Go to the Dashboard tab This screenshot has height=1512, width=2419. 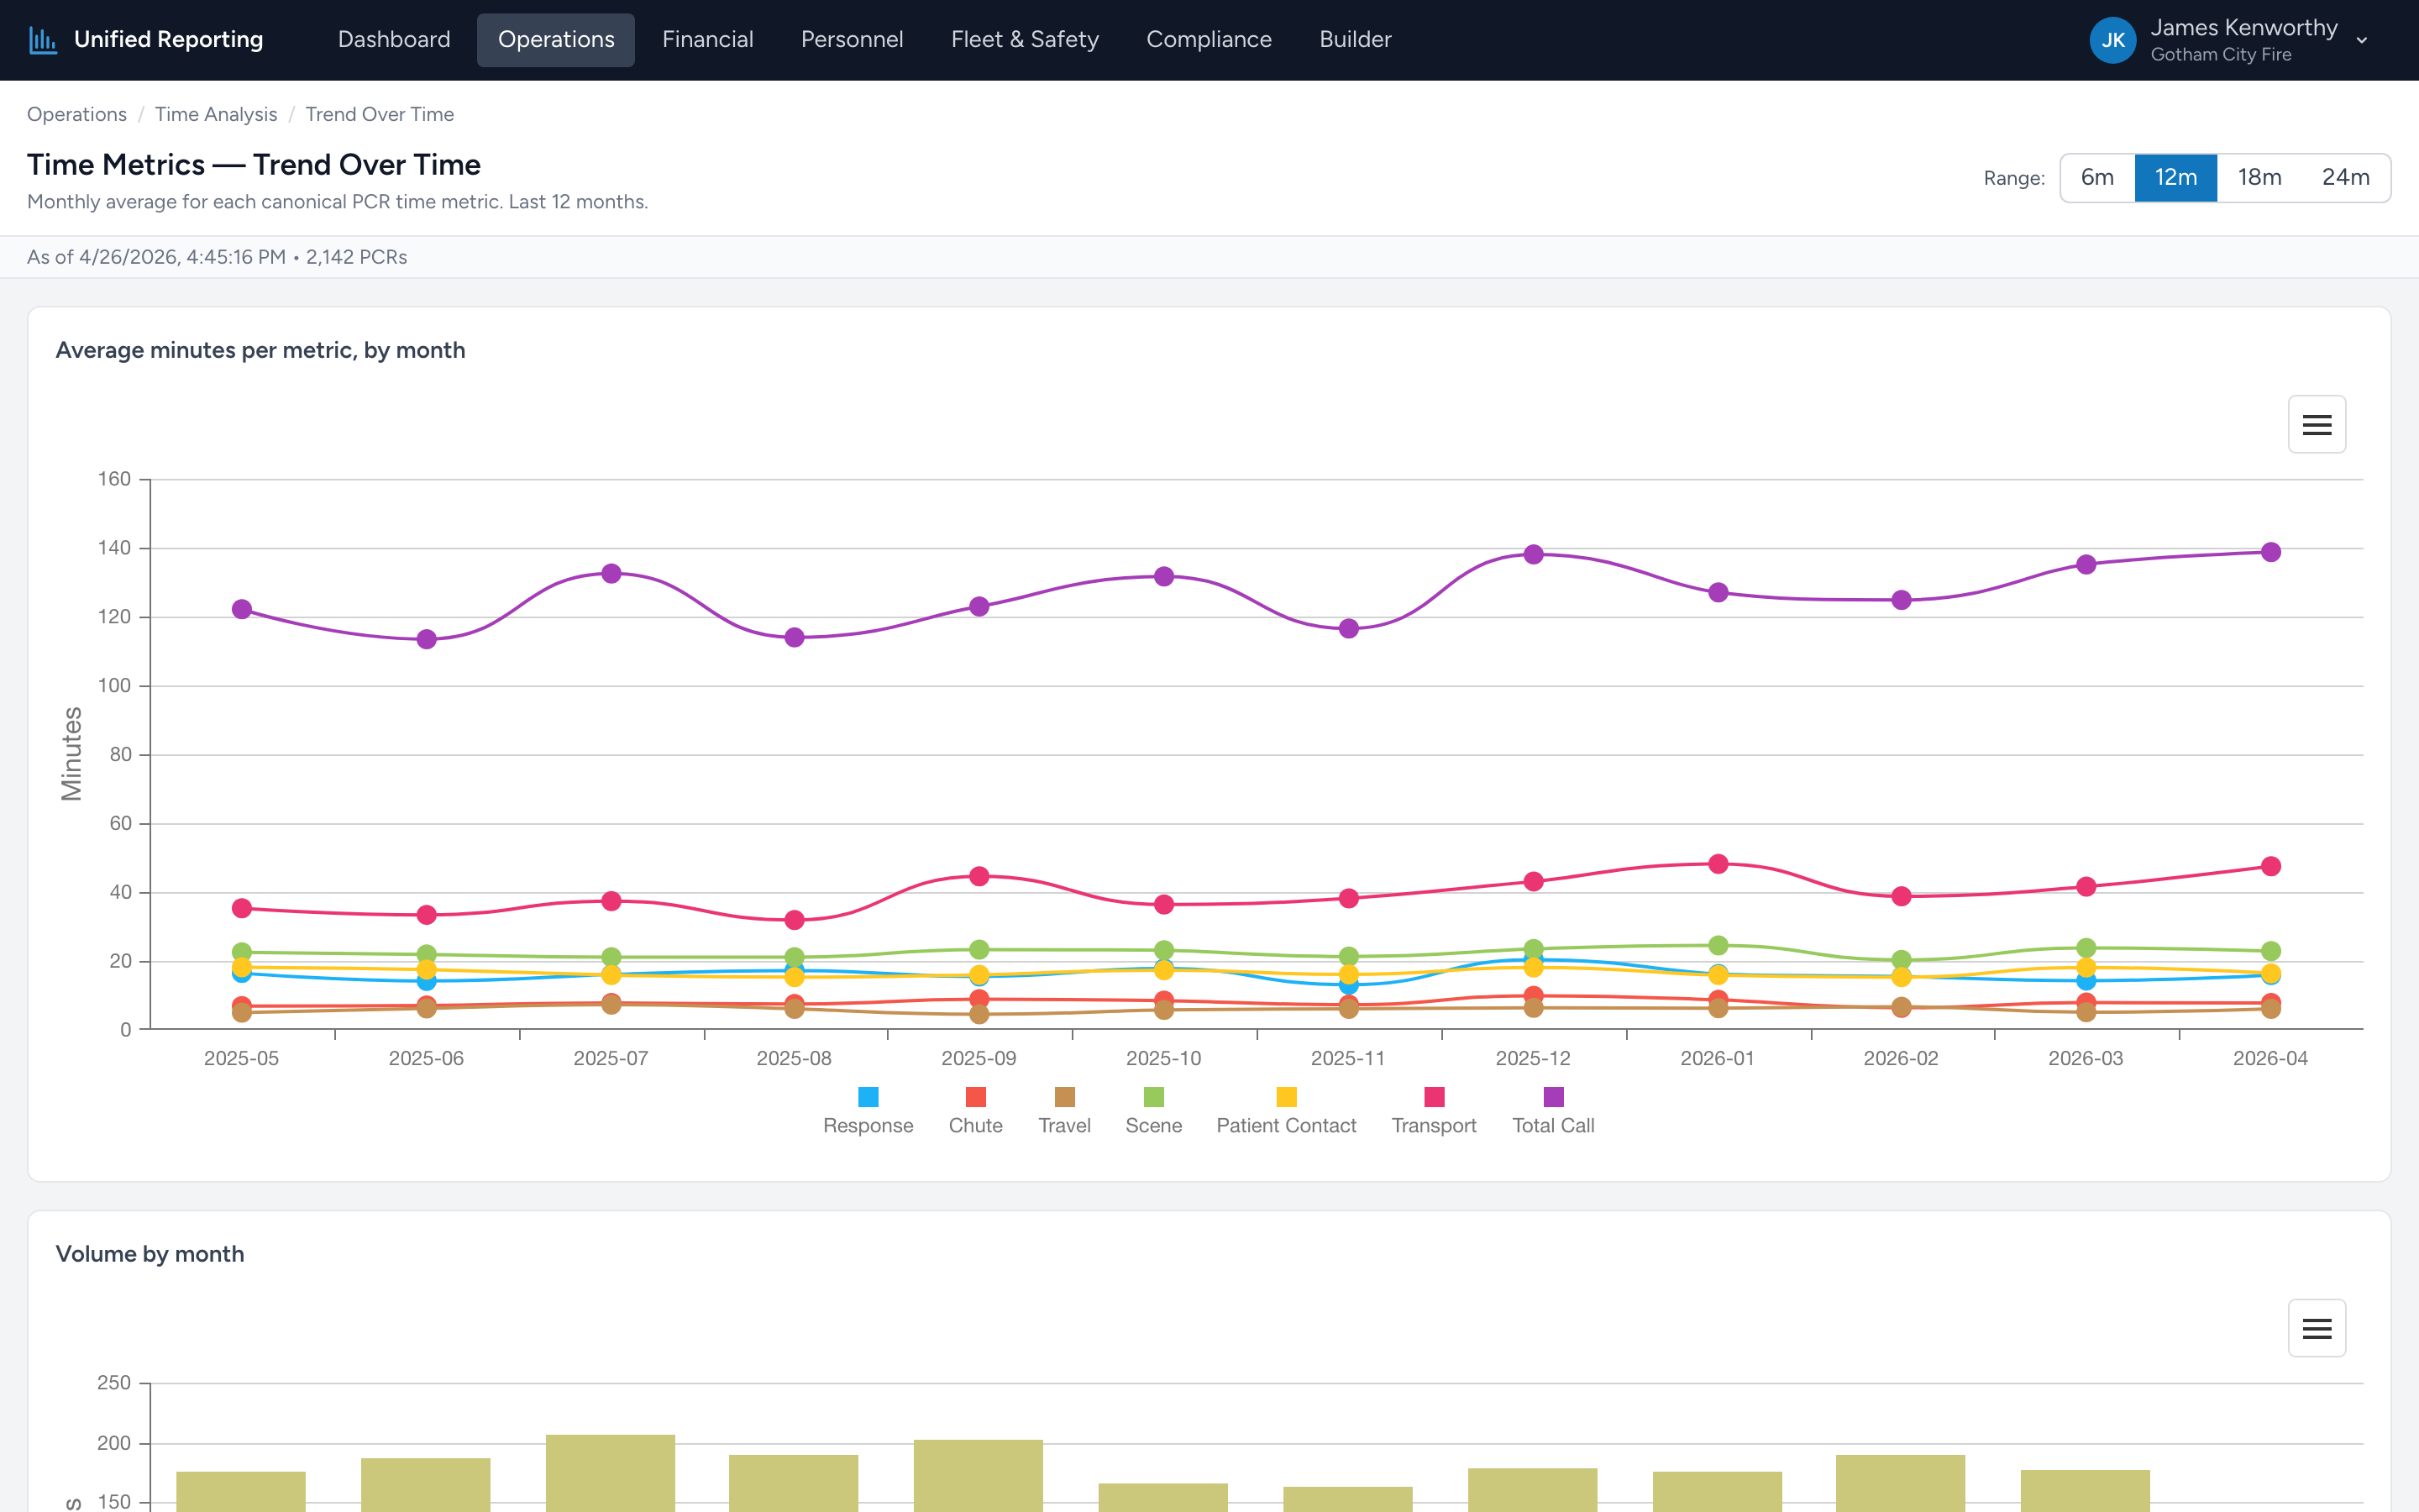click(x=394, y=40)
